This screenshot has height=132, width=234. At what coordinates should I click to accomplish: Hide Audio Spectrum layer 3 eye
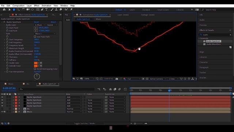click(2, 103)
